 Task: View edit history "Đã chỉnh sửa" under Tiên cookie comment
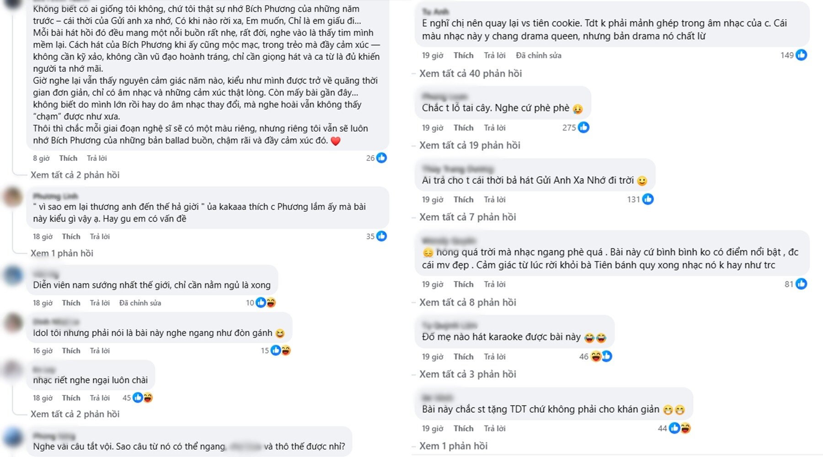(538, 55)
